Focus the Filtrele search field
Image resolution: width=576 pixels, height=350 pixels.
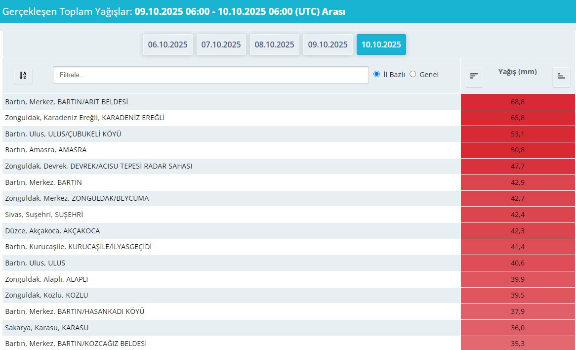point(210,75)
